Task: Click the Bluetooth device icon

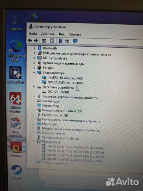Action: coord(40,48)
